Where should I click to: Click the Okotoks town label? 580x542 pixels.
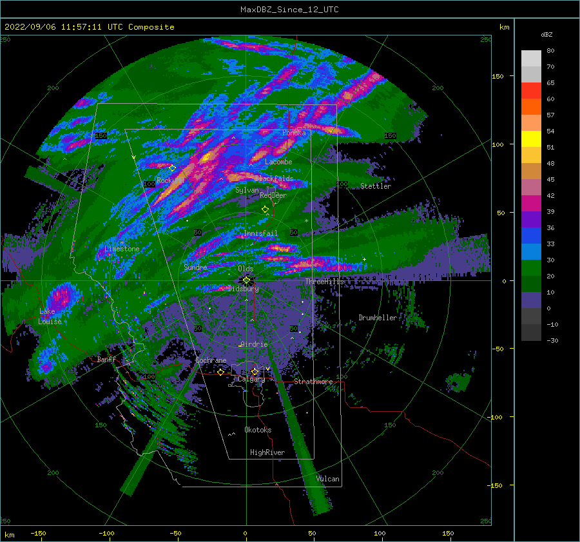[x=258, y=430]
